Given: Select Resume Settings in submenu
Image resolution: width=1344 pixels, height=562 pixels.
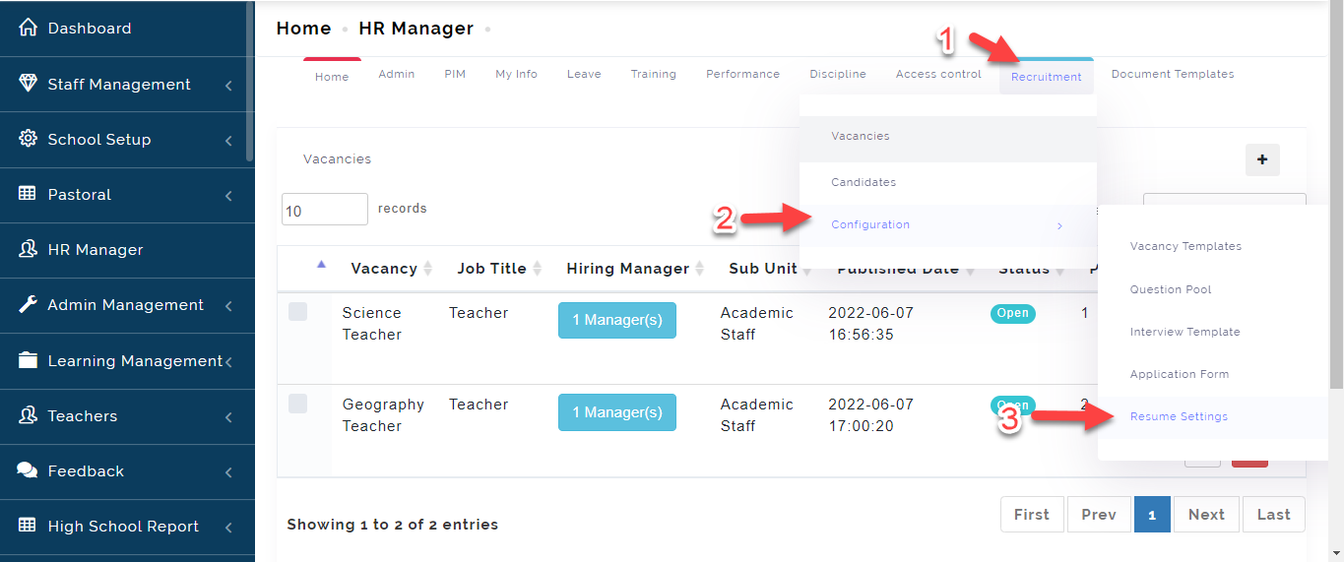Looking at the screenshot, I should 1213,417.
